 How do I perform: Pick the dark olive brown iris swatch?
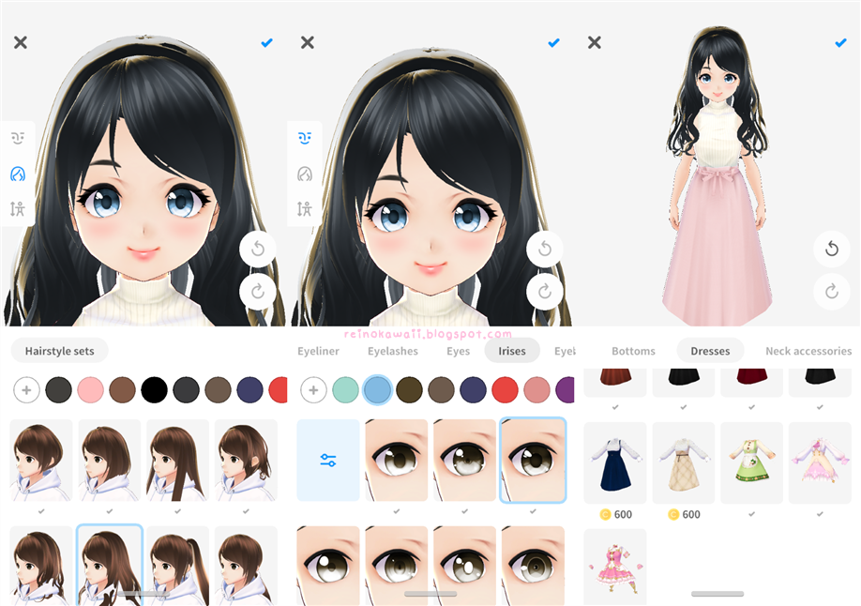(409, 390)
